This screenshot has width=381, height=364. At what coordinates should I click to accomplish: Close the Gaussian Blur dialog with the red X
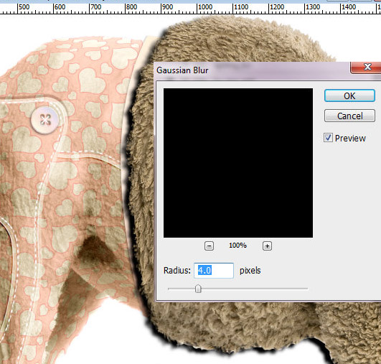click(x=366, y=67)
